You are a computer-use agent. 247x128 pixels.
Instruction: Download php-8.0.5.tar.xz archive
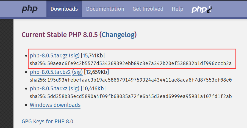[49, 88]
